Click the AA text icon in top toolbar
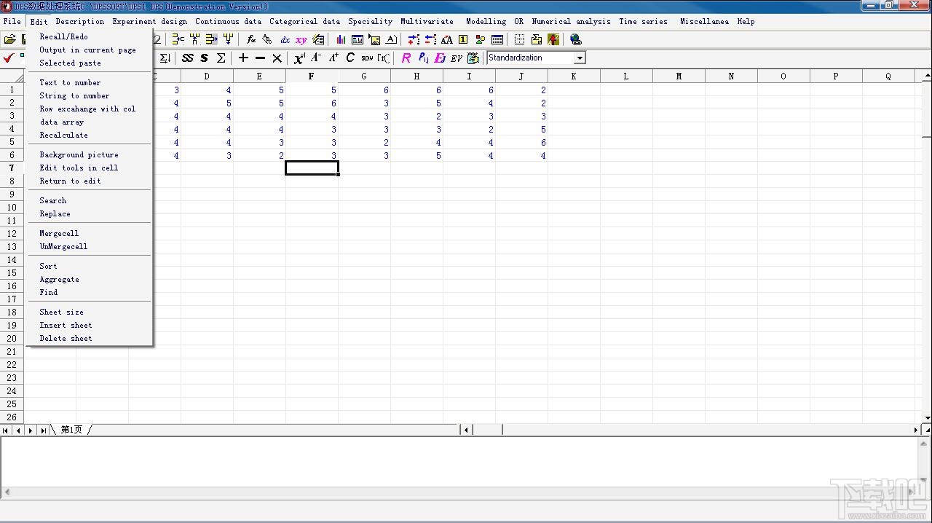Image resolution: width=932 pixels, height=523 pixels. [446, 39]
